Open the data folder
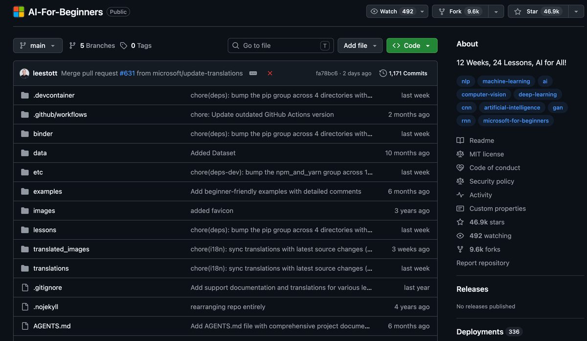 (x=40, y=153)
